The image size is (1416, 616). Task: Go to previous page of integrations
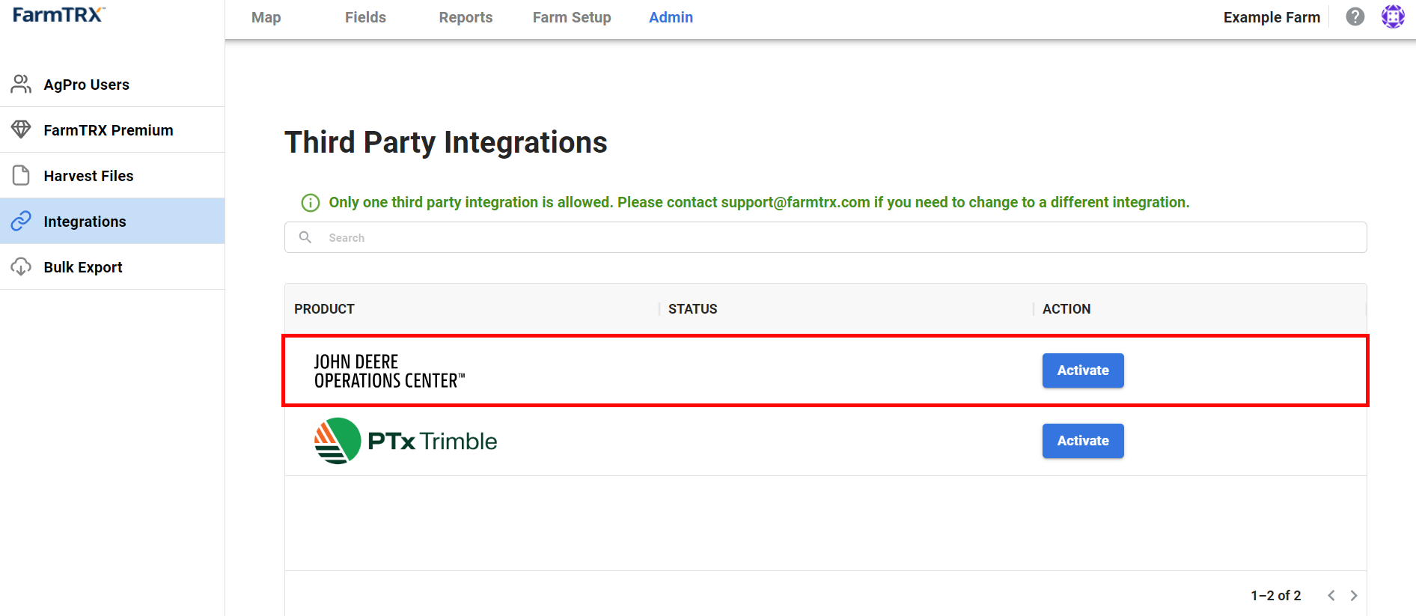[1331, 596]
